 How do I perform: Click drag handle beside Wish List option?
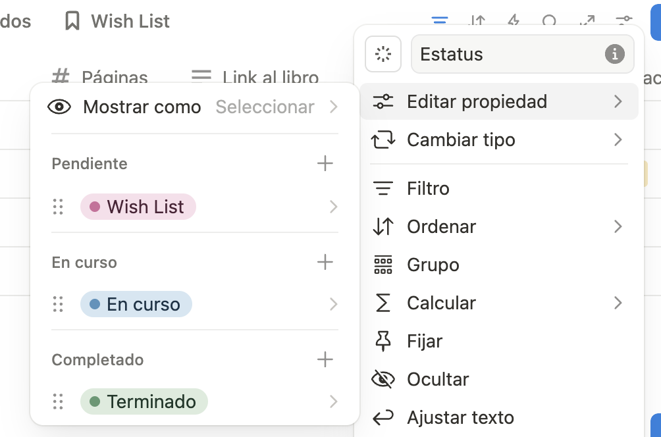point(58,207)
